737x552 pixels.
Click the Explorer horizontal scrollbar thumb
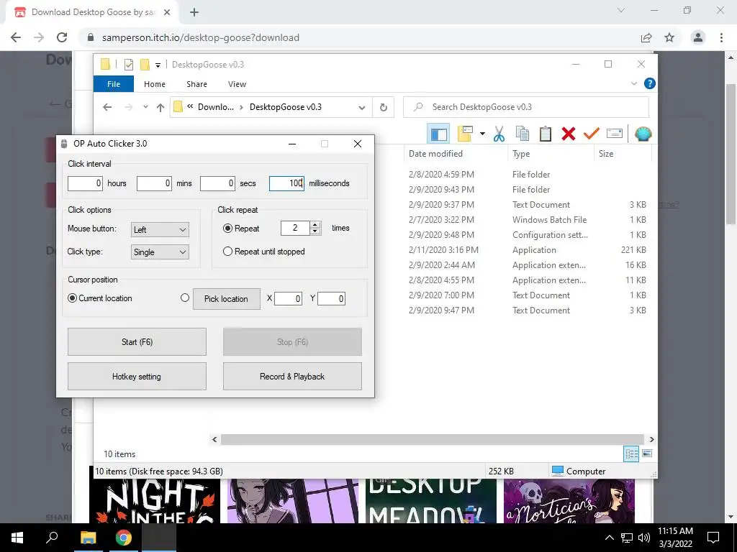(432, 439)
